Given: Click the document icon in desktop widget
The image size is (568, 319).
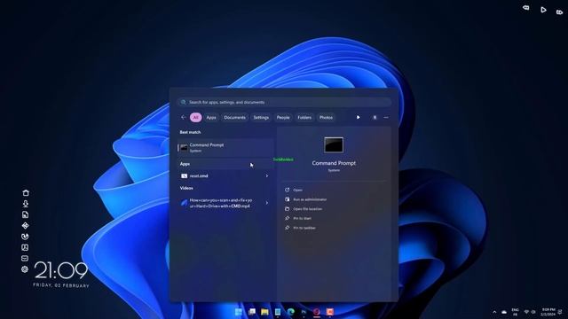Looking at the screenshot, I should 26,214.
